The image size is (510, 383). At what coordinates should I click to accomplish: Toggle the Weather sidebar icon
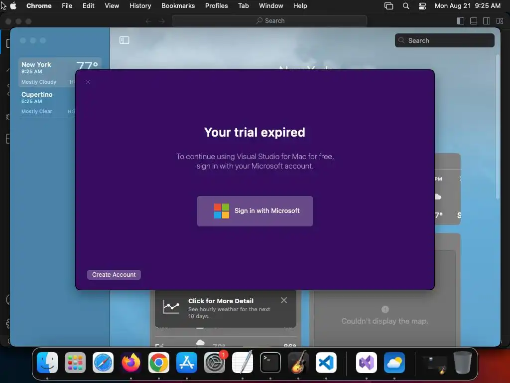124,40
